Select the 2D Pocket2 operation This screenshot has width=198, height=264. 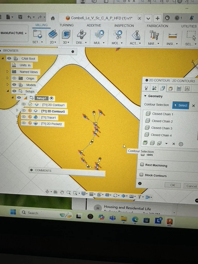52,124
